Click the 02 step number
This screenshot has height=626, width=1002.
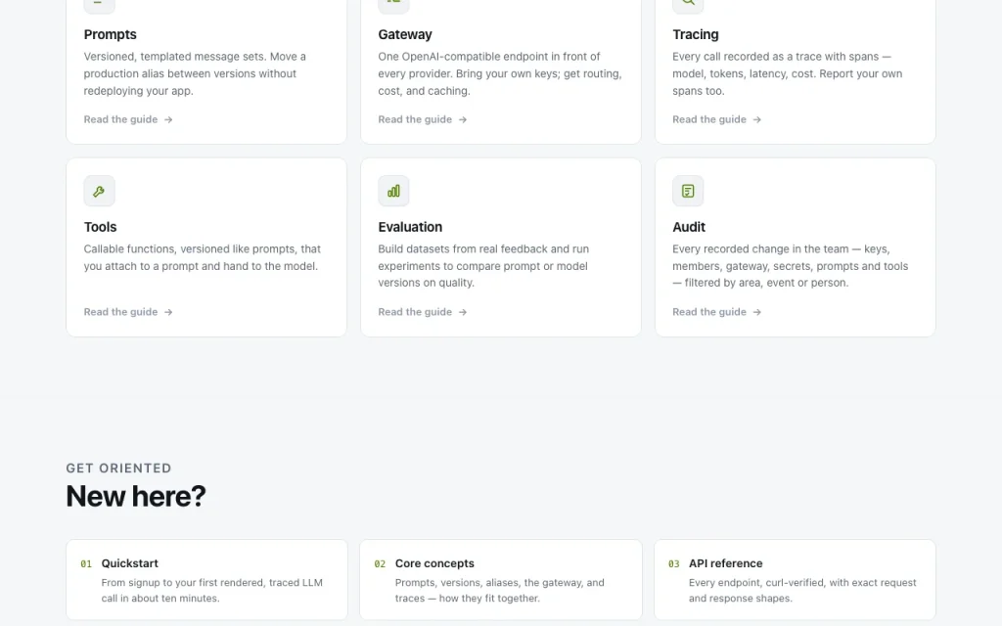(x=380, y=564)
